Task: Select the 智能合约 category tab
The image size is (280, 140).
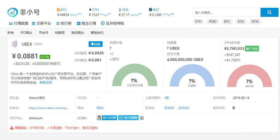Action: [x=97, y=33]
